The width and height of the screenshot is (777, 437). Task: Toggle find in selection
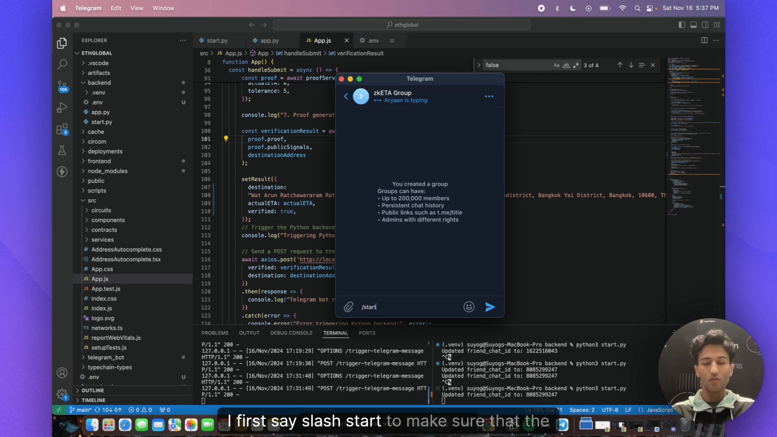tap(642, 65)
